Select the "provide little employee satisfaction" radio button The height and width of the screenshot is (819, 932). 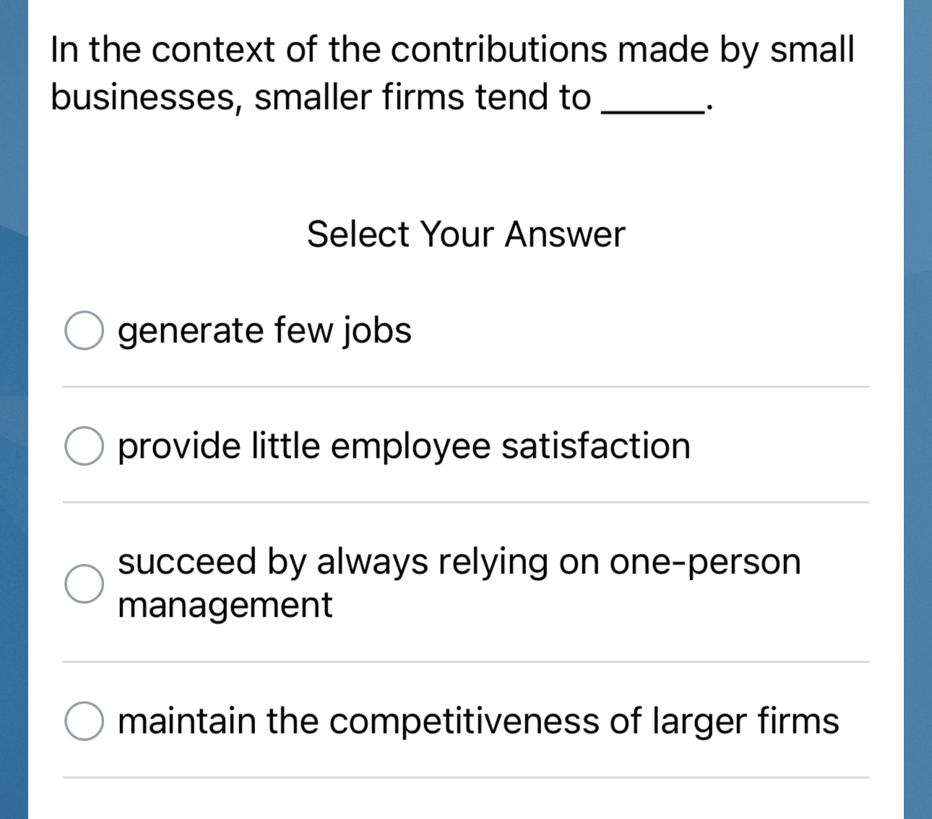click(x=84, y=446)
